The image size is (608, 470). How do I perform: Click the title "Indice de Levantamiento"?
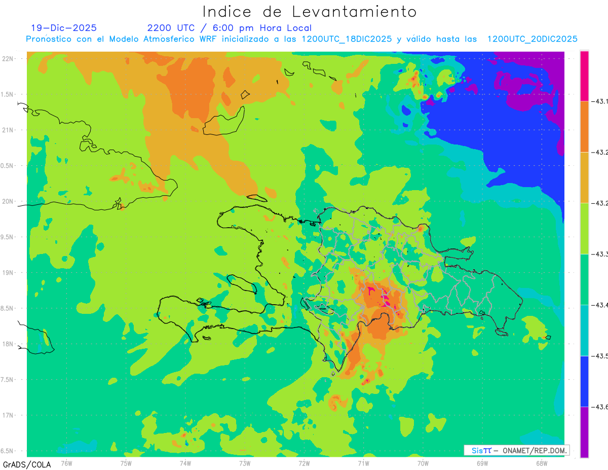[x=310, y=11]
